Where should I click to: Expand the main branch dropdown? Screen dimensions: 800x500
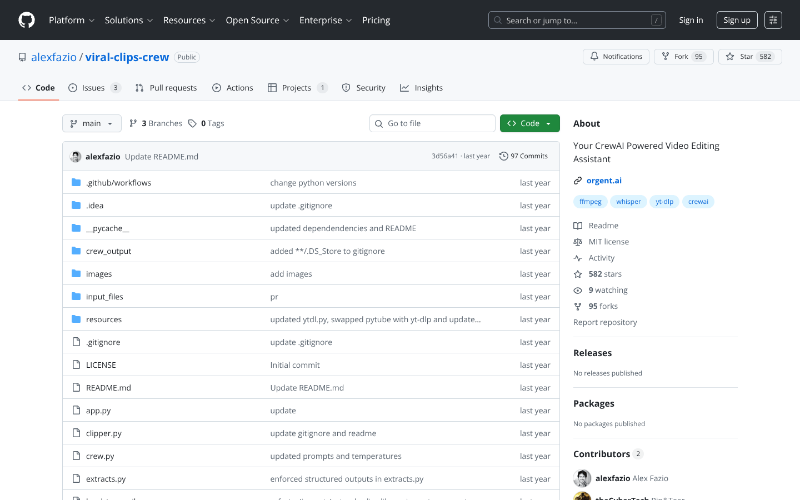92,123
